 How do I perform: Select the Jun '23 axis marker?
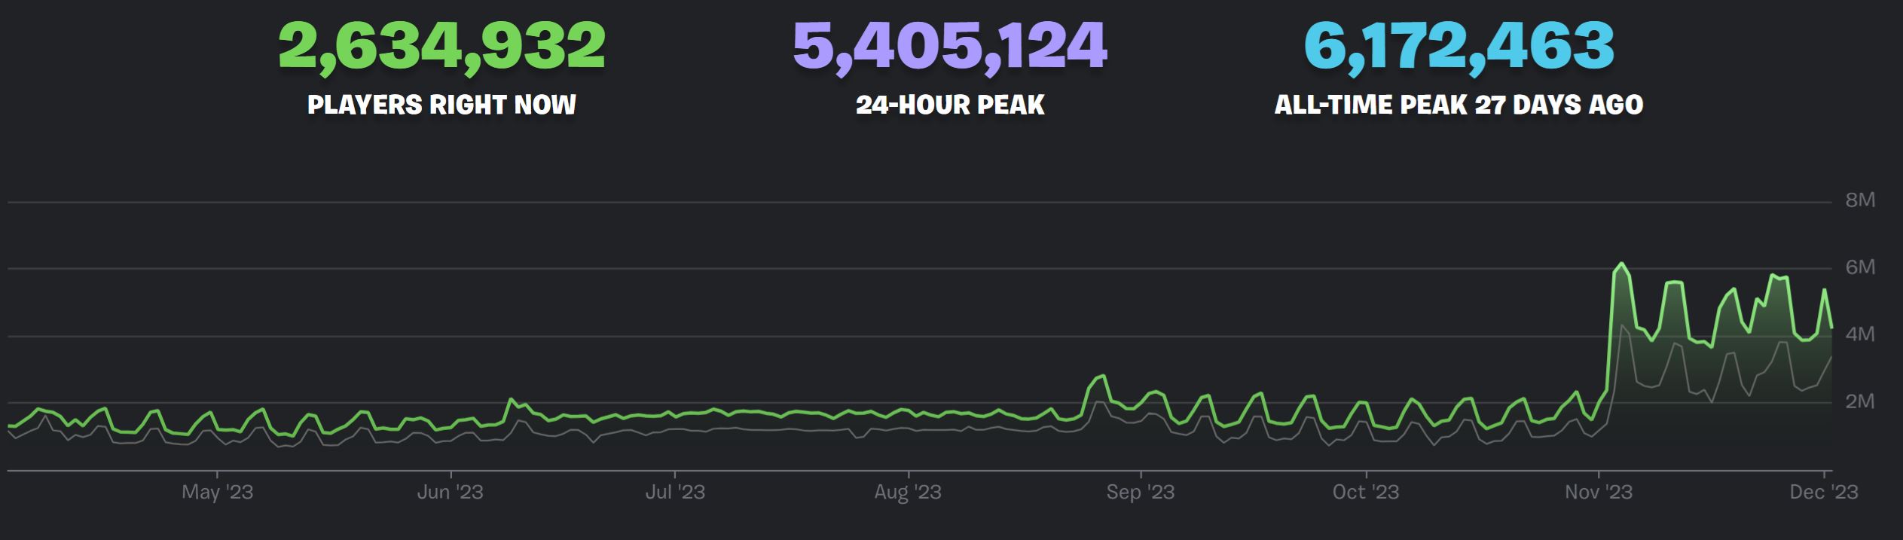click(450, 493)
